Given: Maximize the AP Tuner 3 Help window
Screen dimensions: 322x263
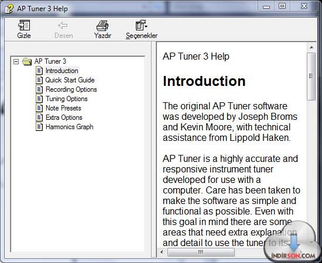Looking at the screenshot, I should click(x=282, y=6).
